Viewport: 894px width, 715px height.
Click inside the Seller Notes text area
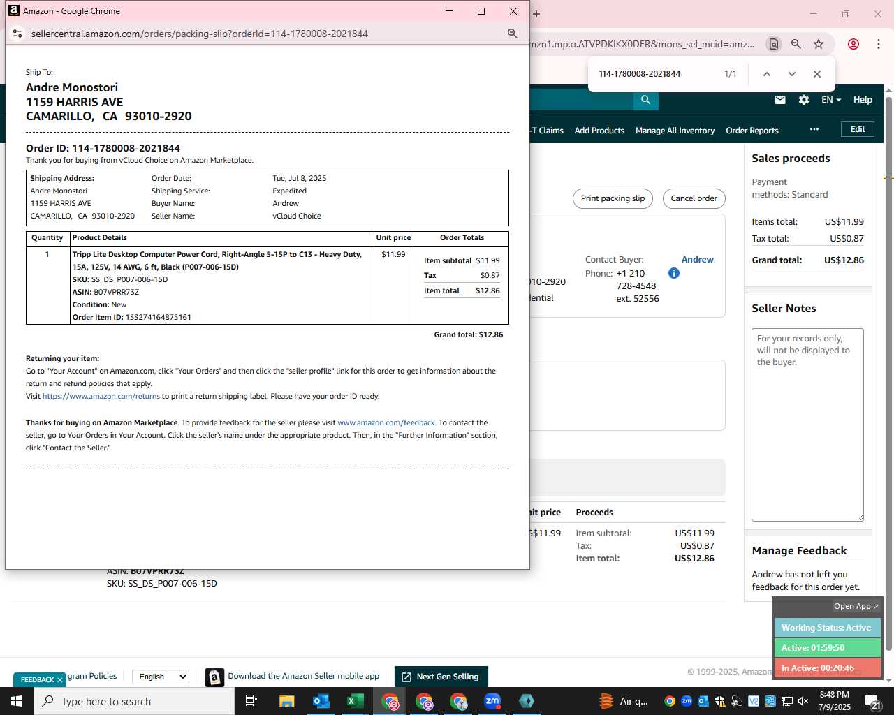point(807,425)
